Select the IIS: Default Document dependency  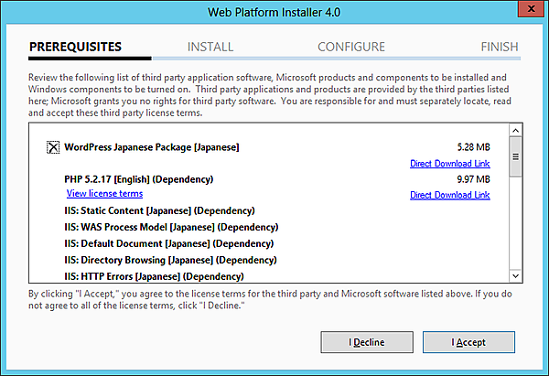point(168,244)
